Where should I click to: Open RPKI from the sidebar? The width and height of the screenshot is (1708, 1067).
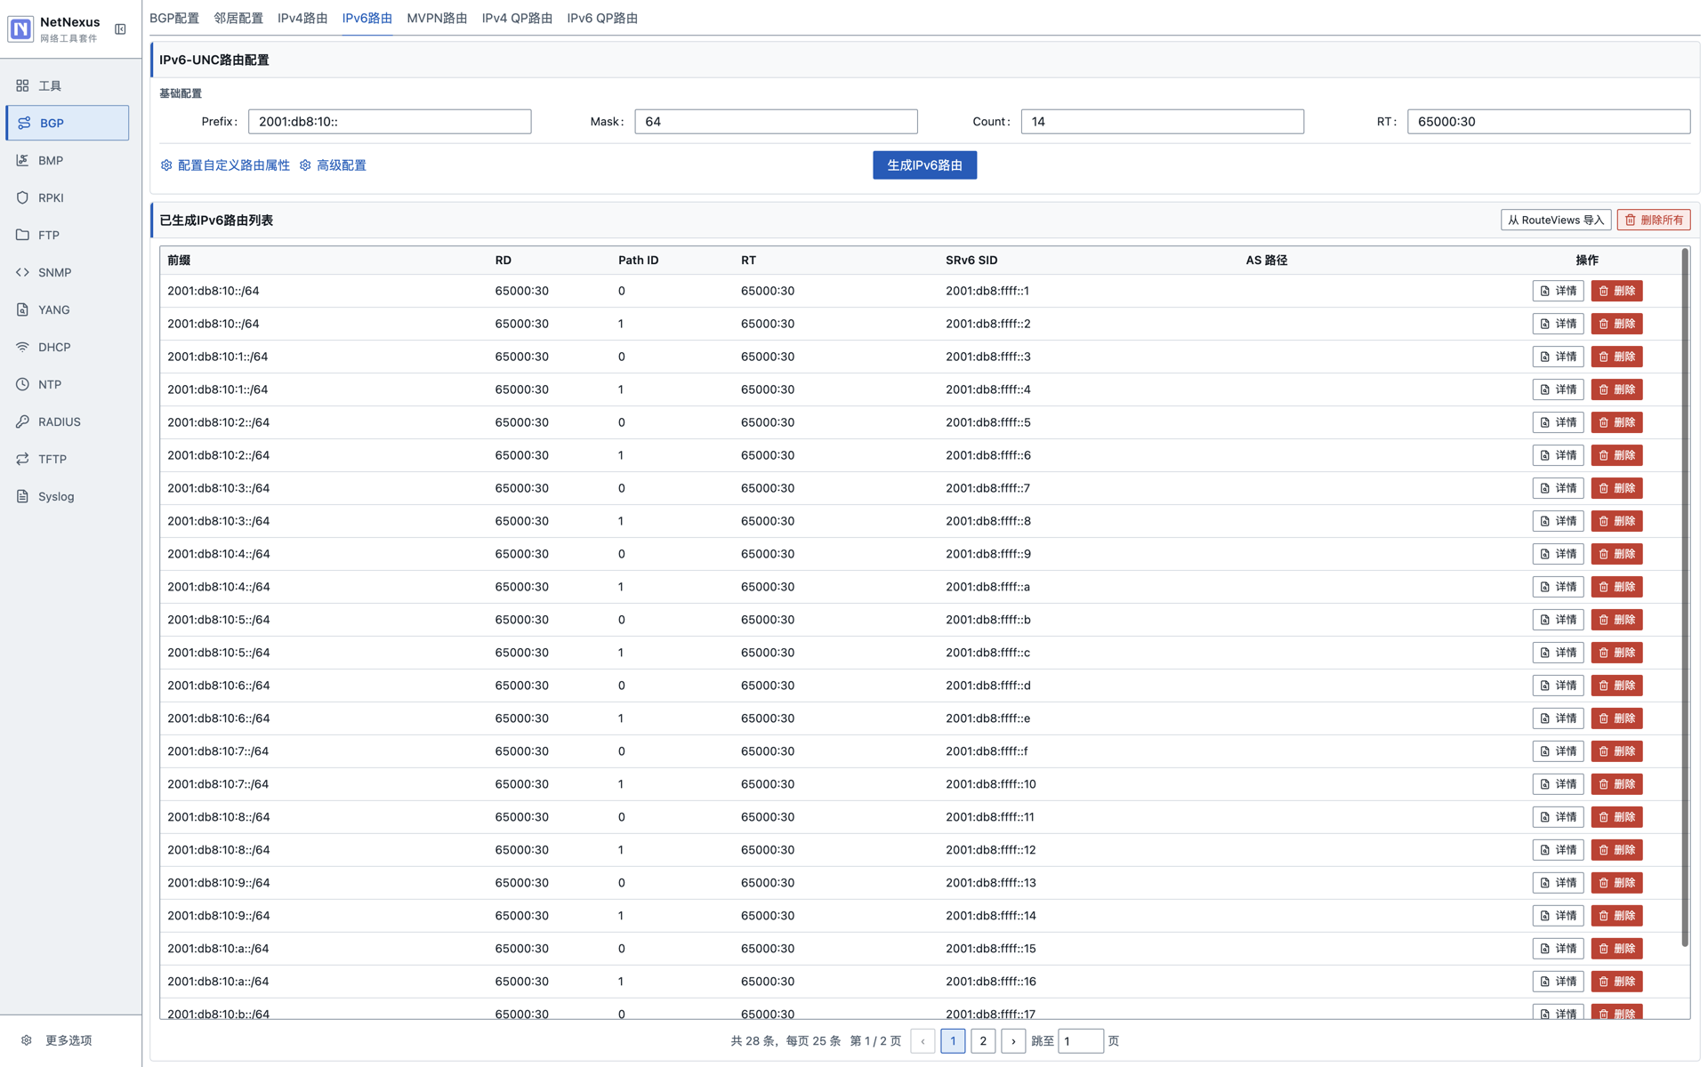tap(67, 197)
